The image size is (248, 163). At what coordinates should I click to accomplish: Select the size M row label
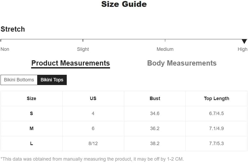click(x=31, y=129)
